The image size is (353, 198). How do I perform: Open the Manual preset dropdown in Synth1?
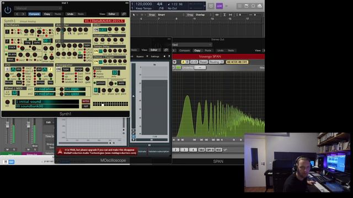point(38,8)
